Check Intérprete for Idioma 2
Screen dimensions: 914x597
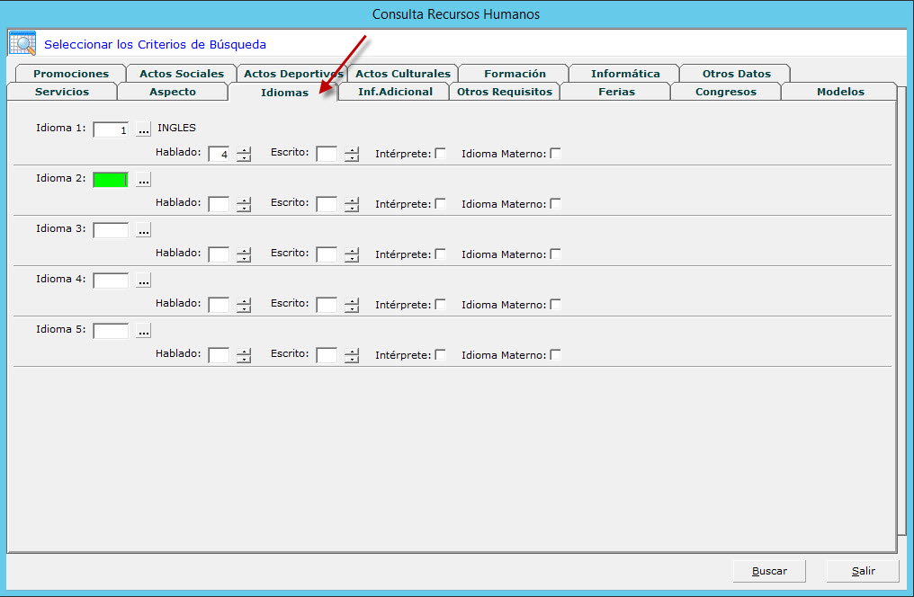pos(441,203)
